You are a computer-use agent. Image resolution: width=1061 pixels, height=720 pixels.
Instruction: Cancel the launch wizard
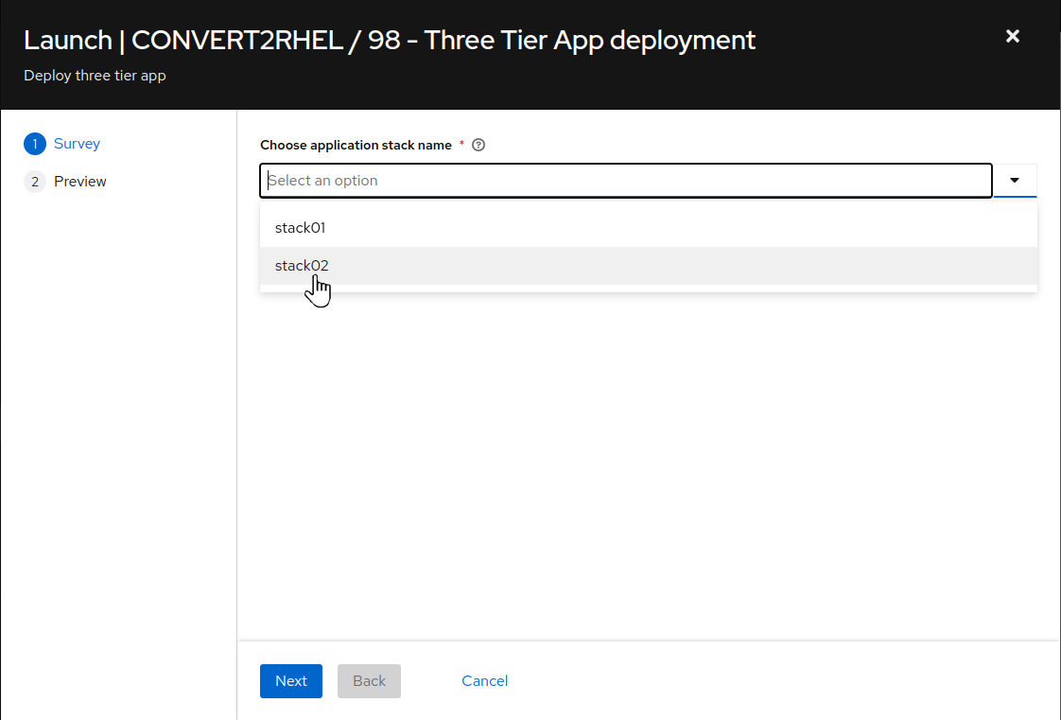(x=484, y=681)
